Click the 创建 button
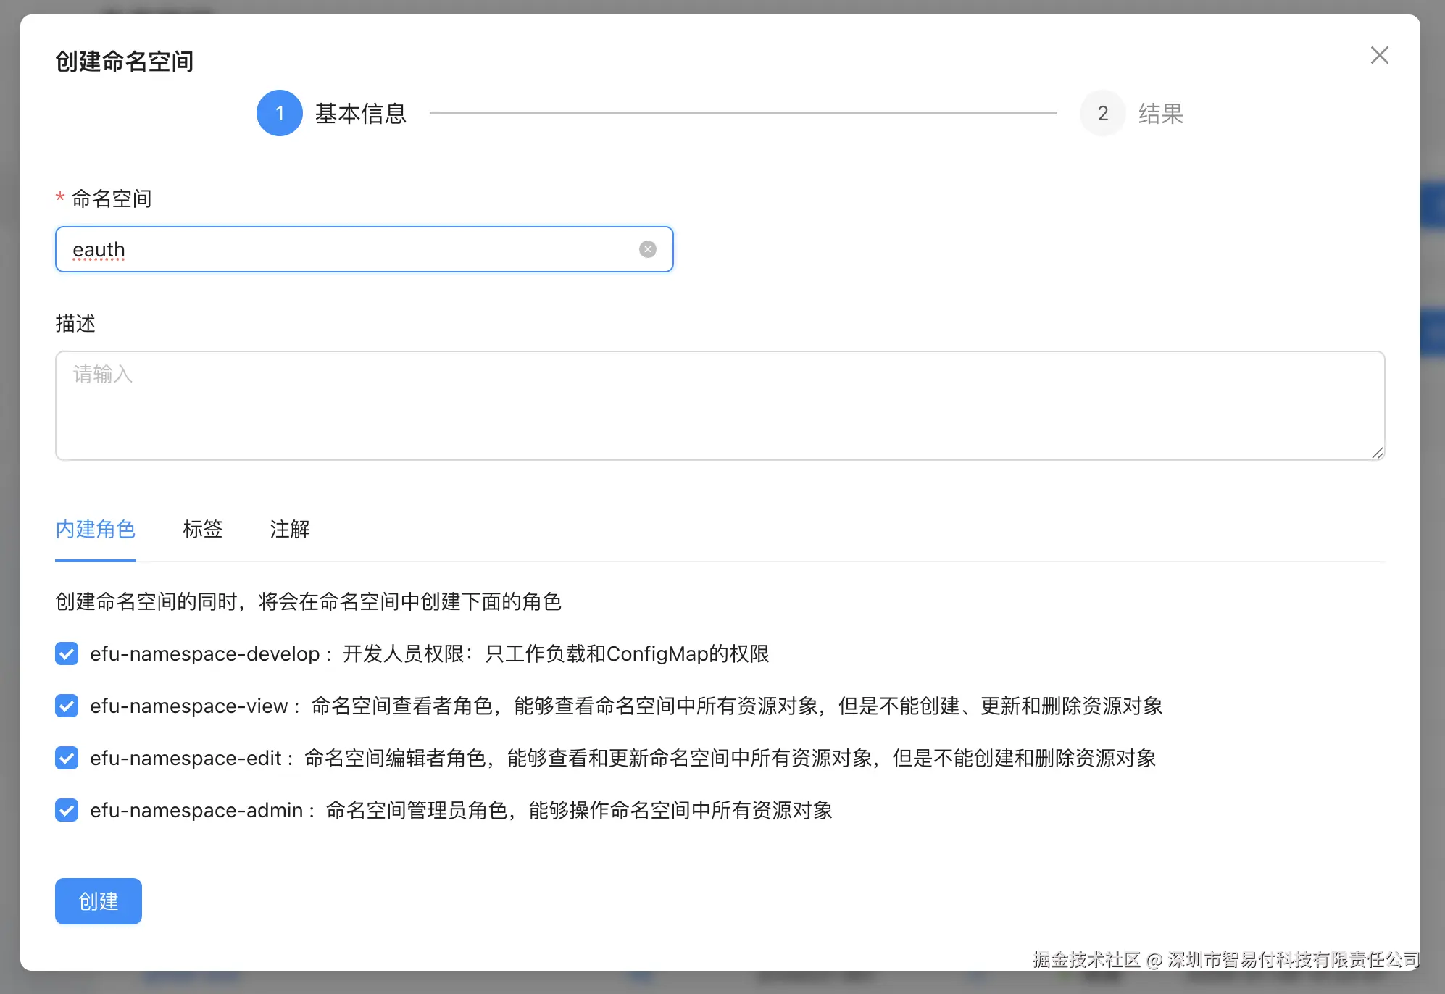 pos(98,901)
